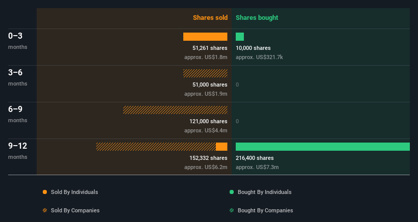Click the long green 9–12 months bought bar
This screenshot has height=222, width=418.
click(323, 147)
